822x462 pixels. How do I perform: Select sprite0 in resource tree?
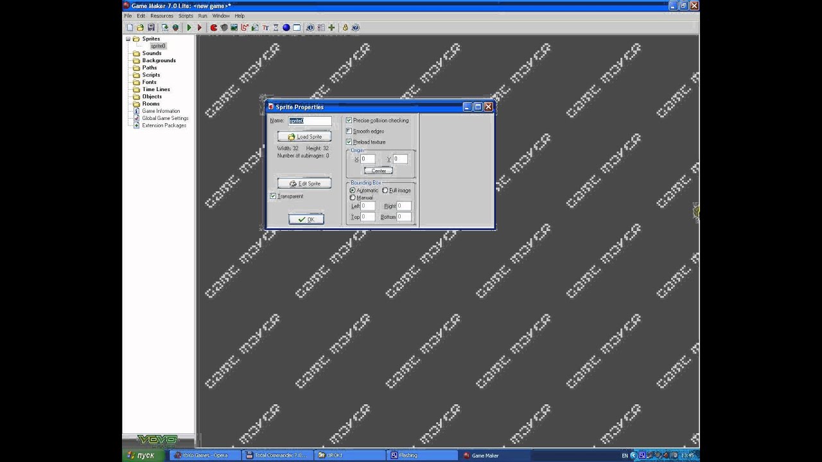pos(158,46)
